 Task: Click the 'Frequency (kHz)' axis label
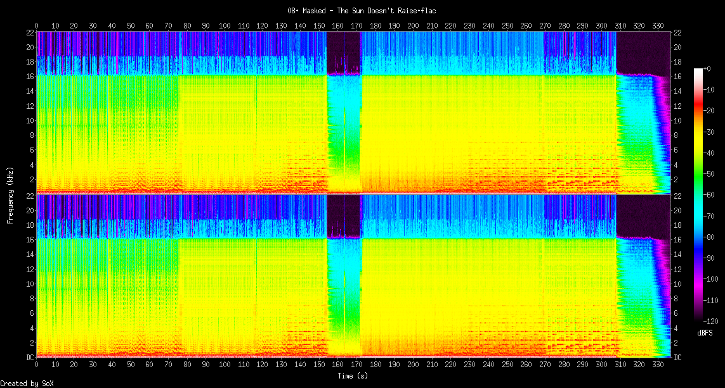click(x=10, y=194)
